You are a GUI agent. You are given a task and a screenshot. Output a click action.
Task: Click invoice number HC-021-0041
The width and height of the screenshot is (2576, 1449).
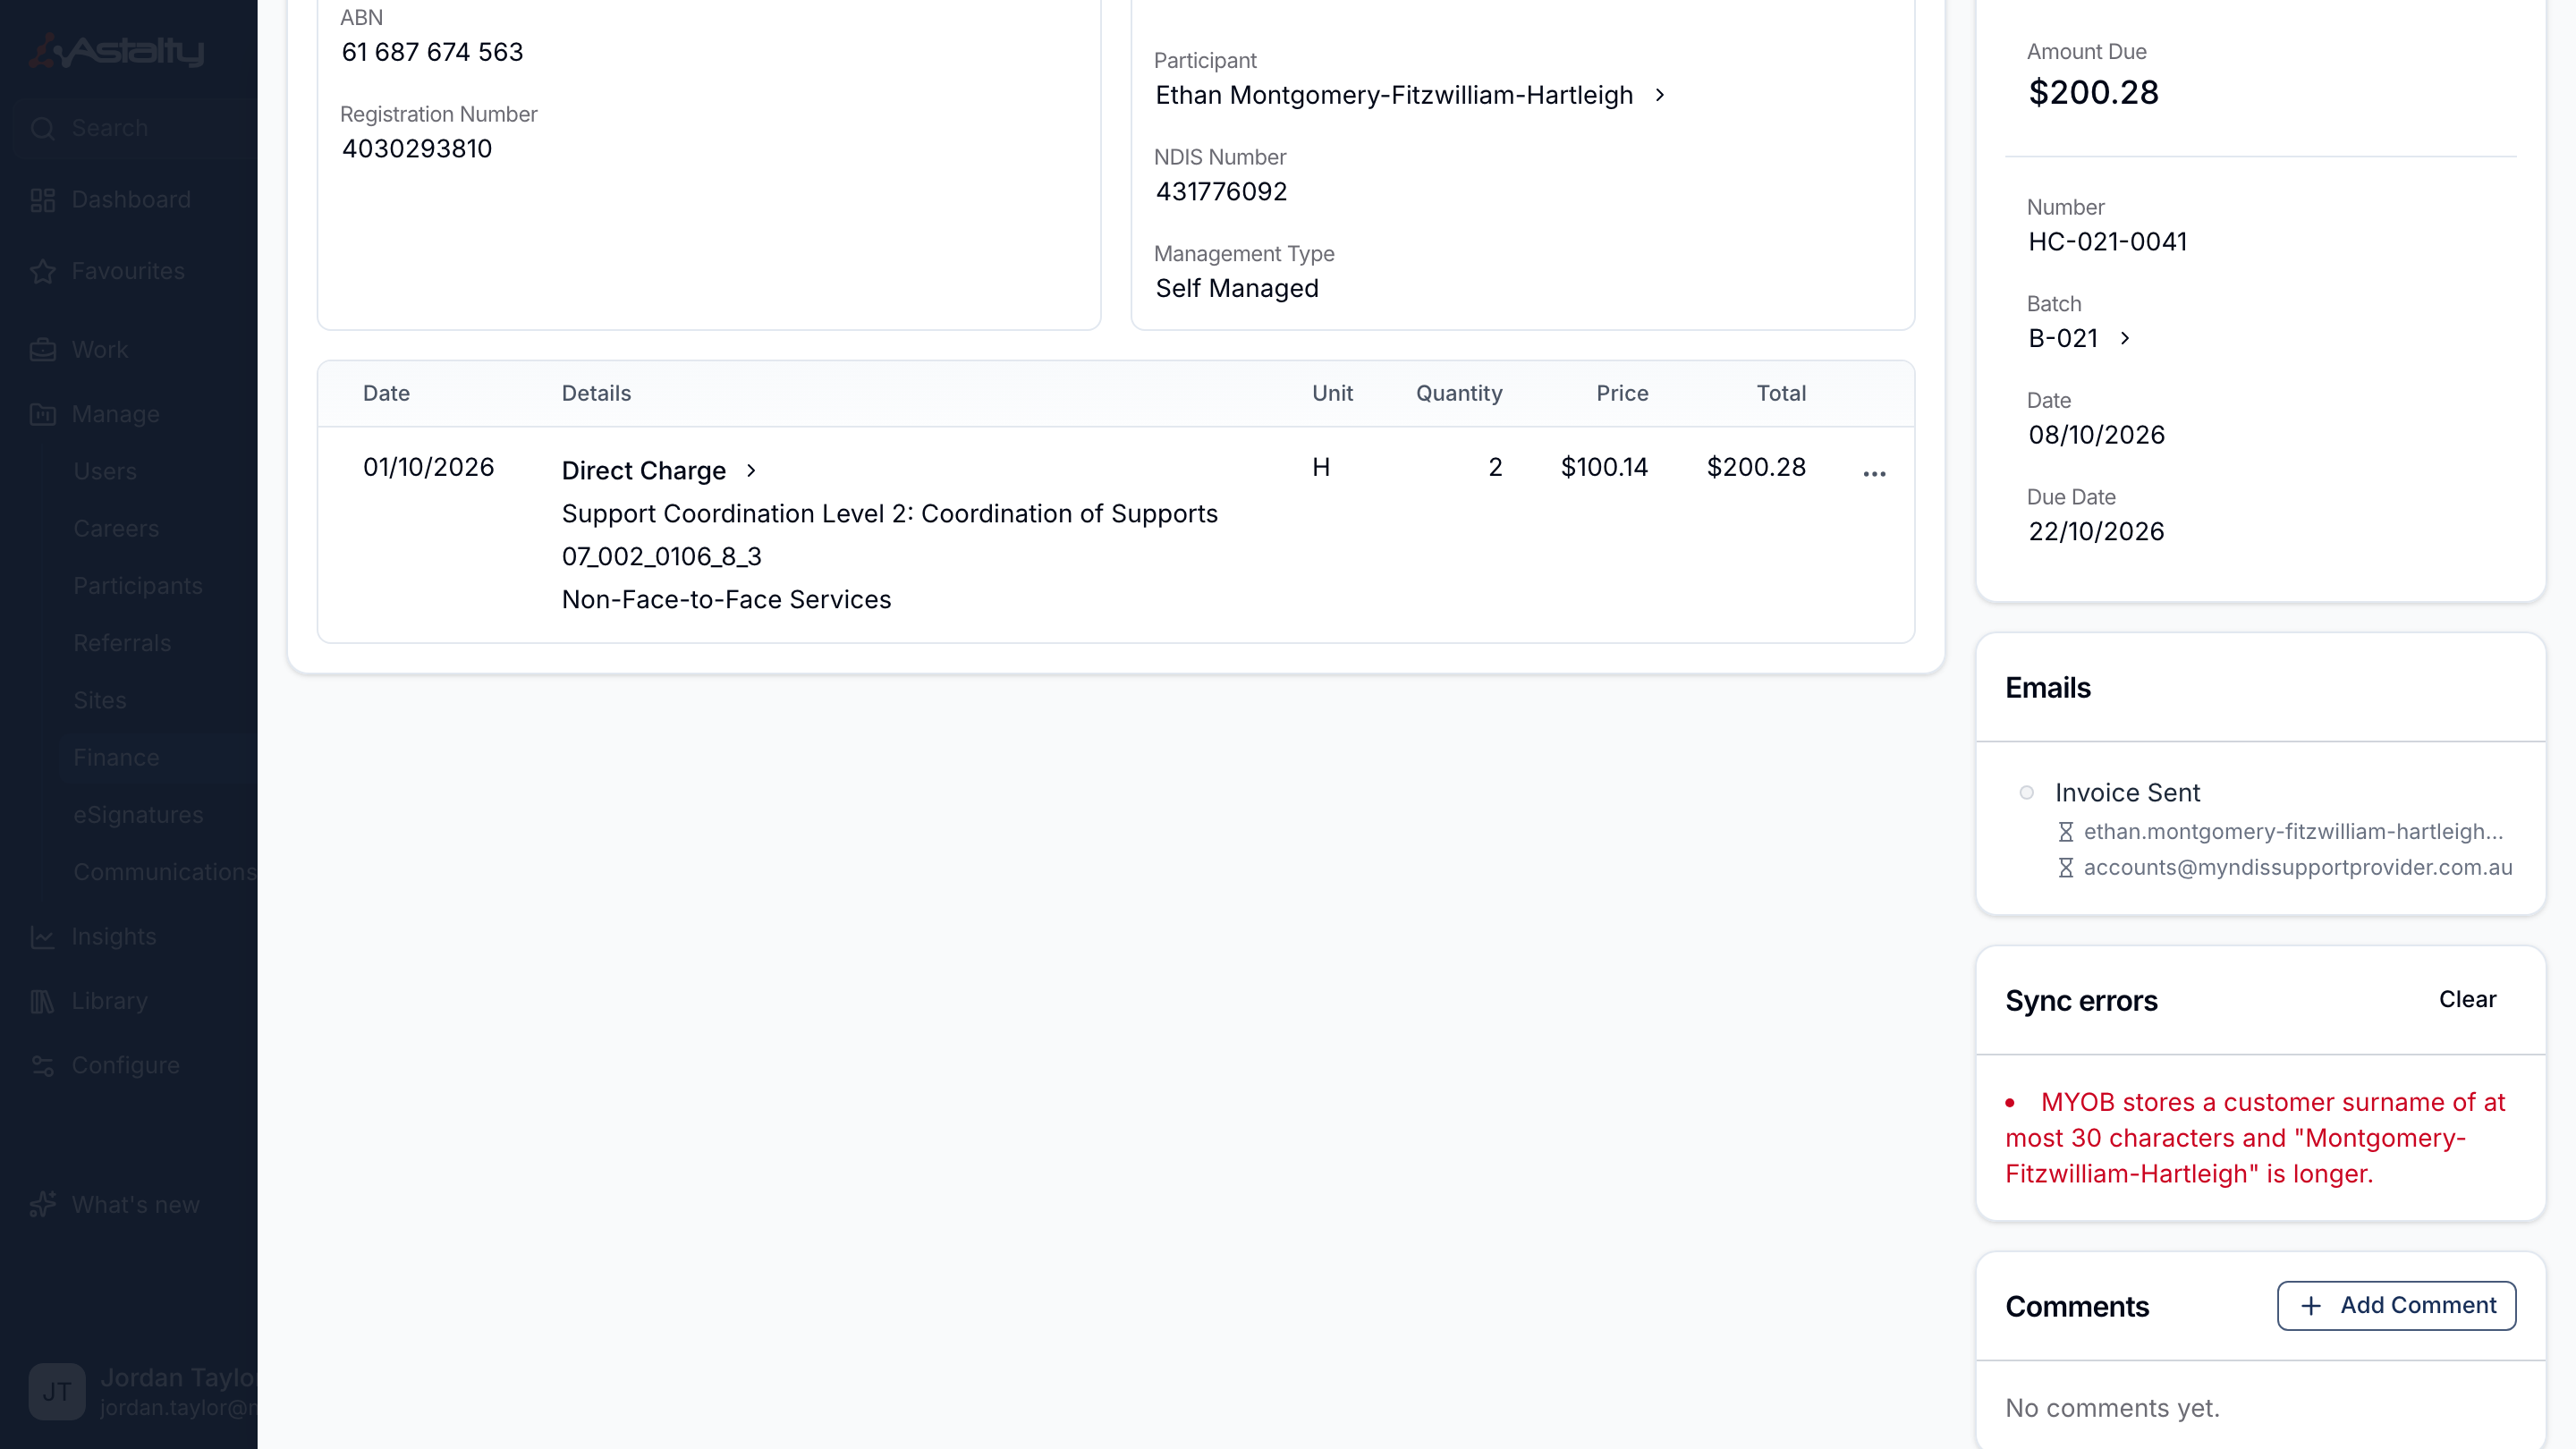tap(2108, 242)
